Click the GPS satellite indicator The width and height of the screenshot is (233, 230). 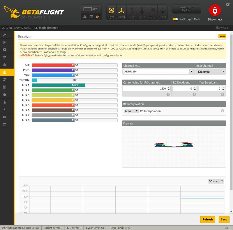tap(152, 13)
